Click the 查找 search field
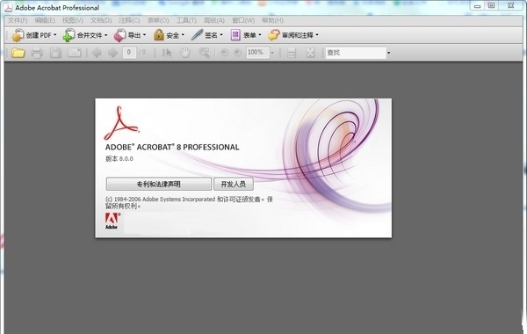Screen dimensions: 527x334 [x=356, y=53]
